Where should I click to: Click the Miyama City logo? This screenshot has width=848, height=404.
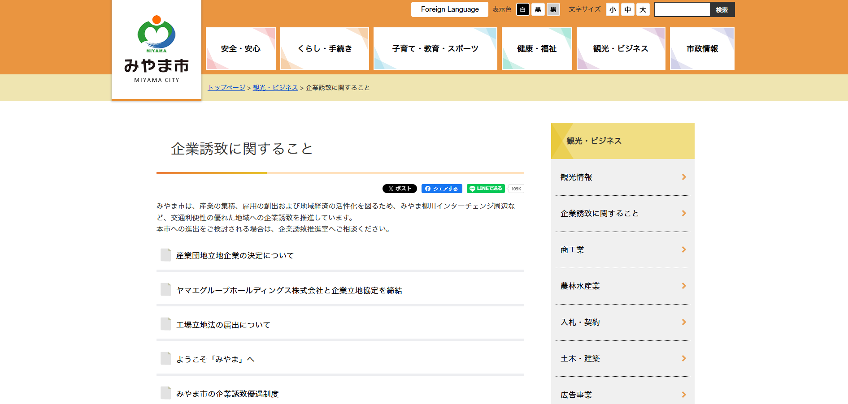click(x=157, y=49)
